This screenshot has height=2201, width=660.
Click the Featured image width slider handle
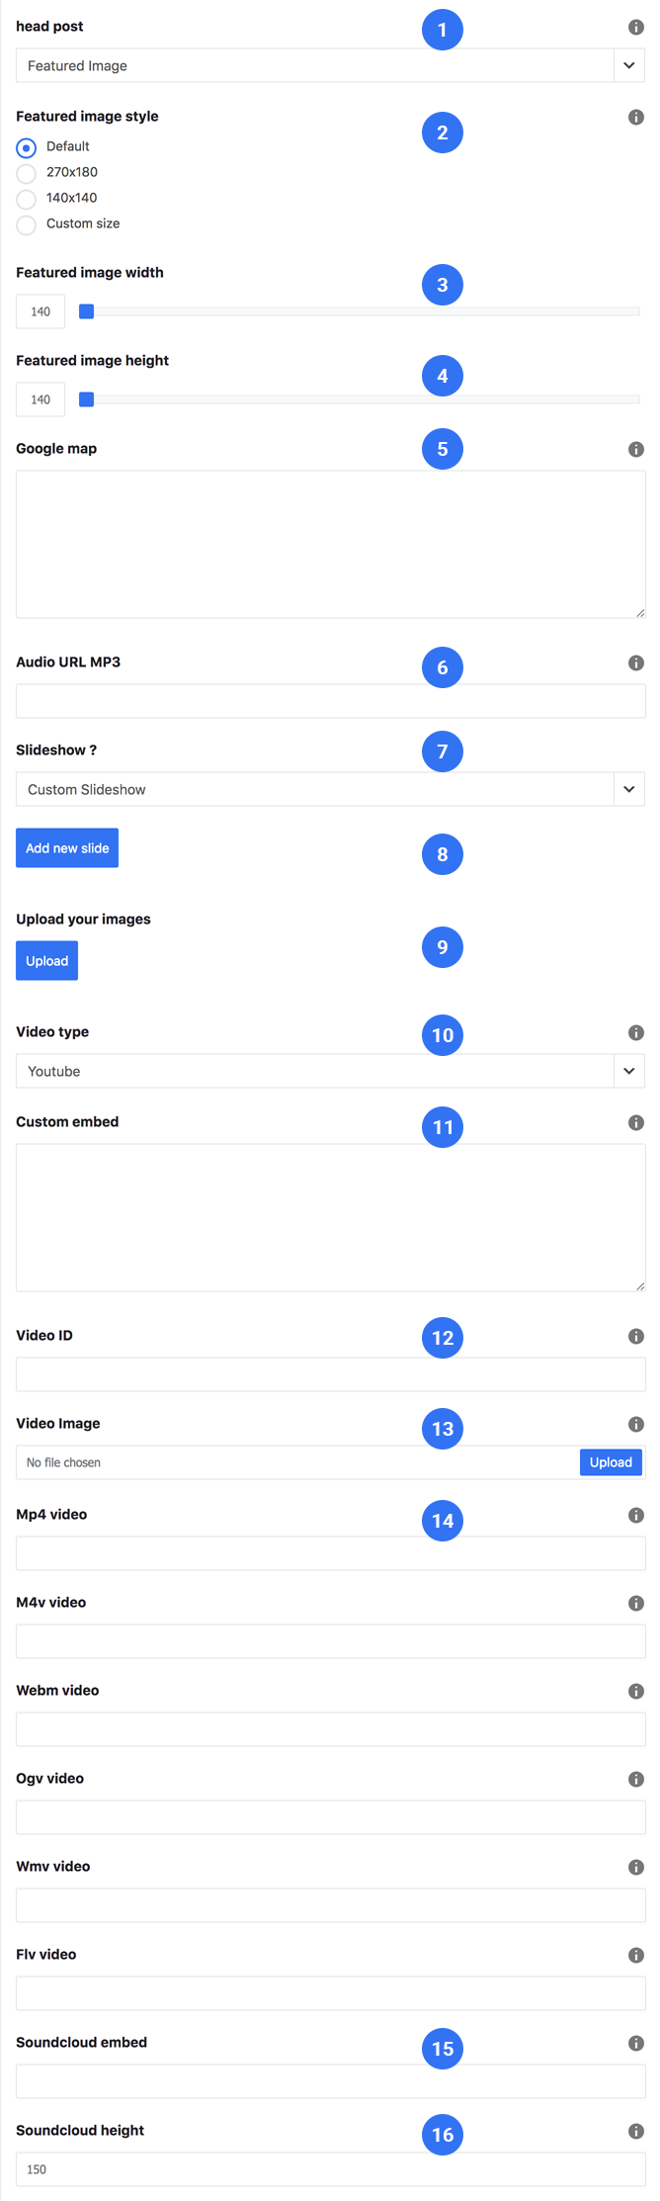[x=86, y=311]
